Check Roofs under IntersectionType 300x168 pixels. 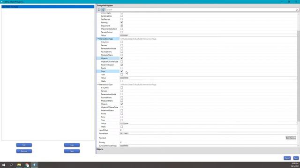(x=122, y=114)
